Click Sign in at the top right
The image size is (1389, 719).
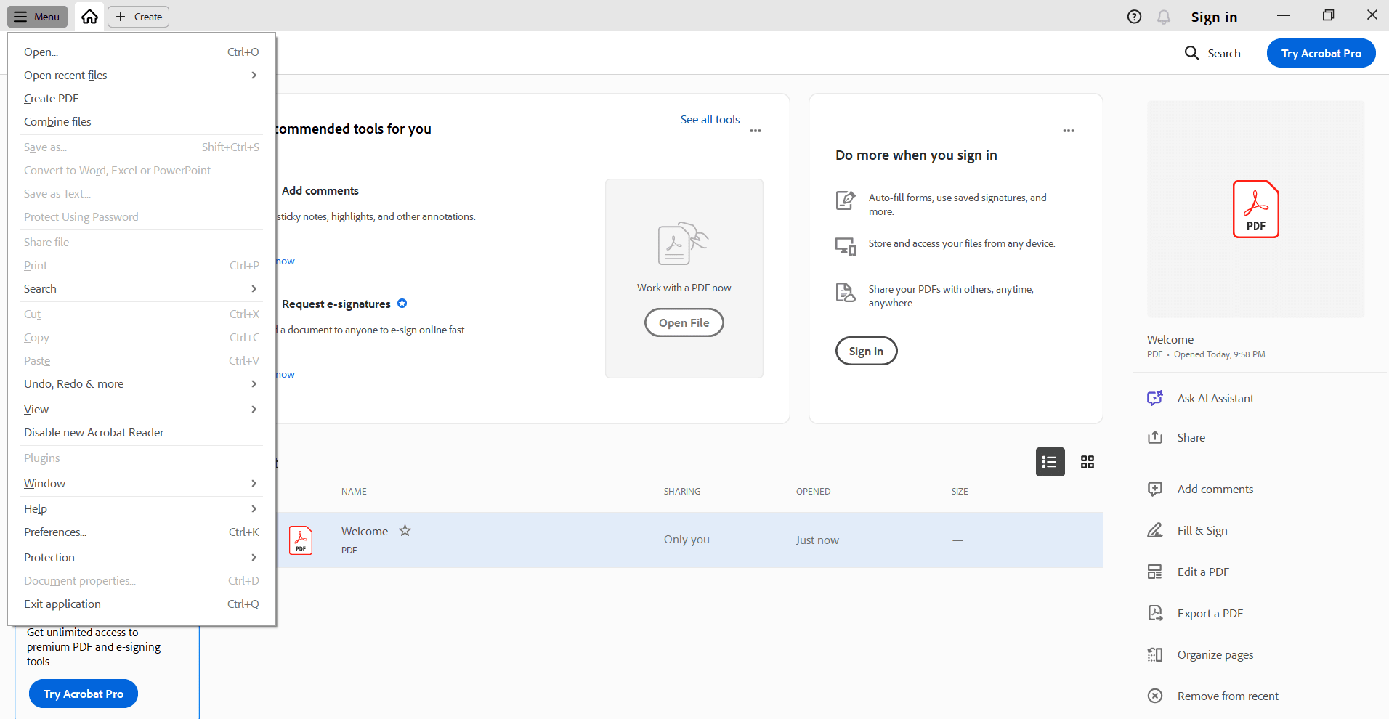point(1214,17)
